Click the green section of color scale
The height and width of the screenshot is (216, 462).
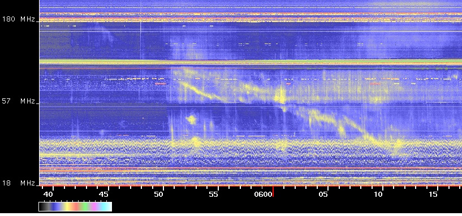[x=86, y=206]
